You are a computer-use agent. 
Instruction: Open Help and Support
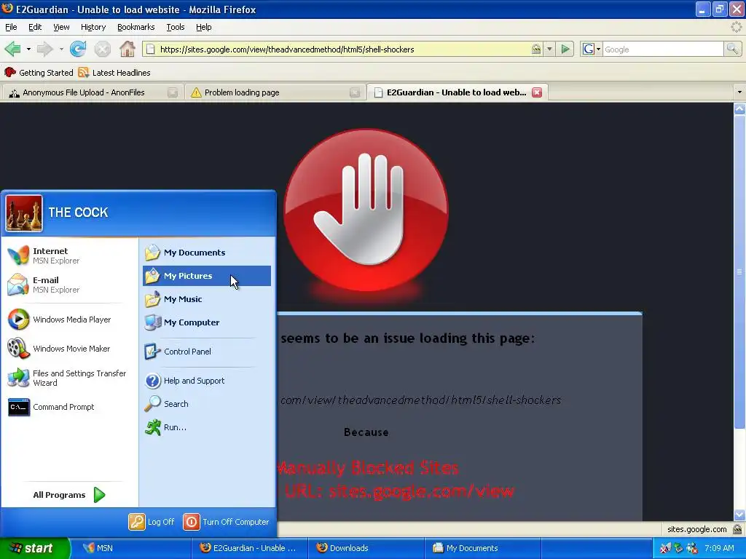tap(206, 380)
